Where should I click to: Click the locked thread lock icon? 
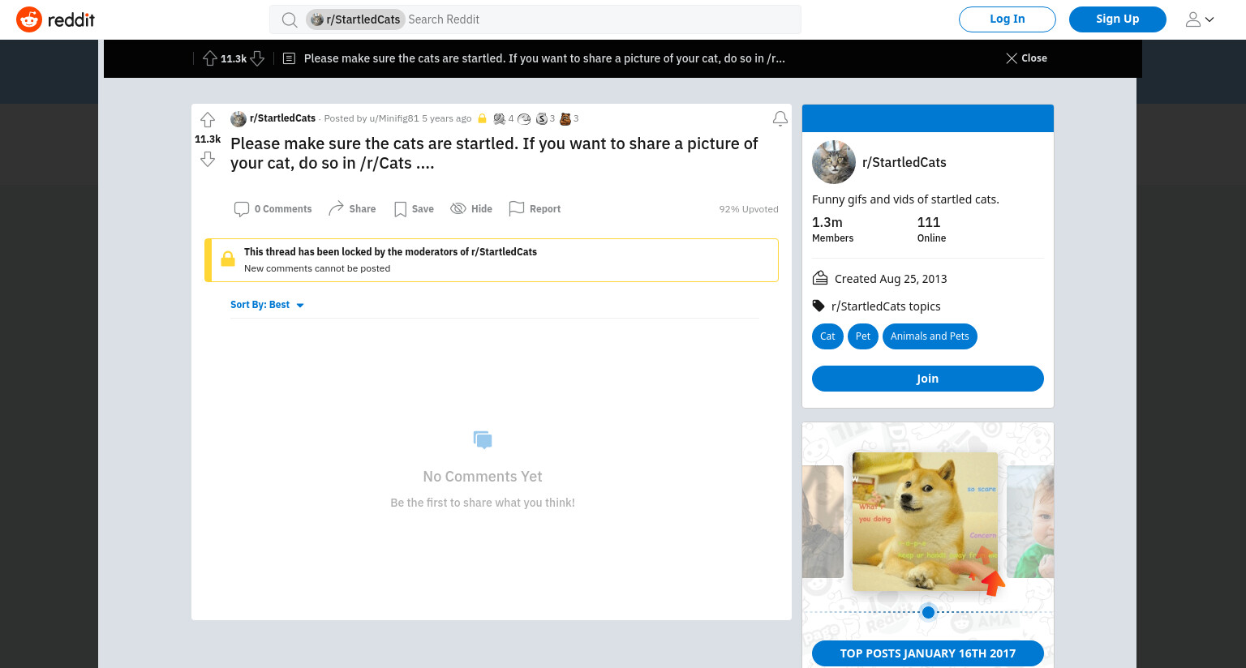coord(228,259)
